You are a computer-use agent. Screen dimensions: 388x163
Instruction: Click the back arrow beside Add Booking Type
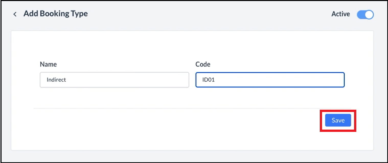tap(15, 14)
